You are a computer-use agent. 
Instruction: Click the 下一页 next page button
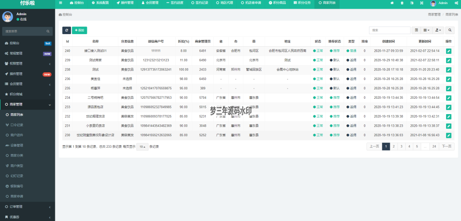point(447,146)
